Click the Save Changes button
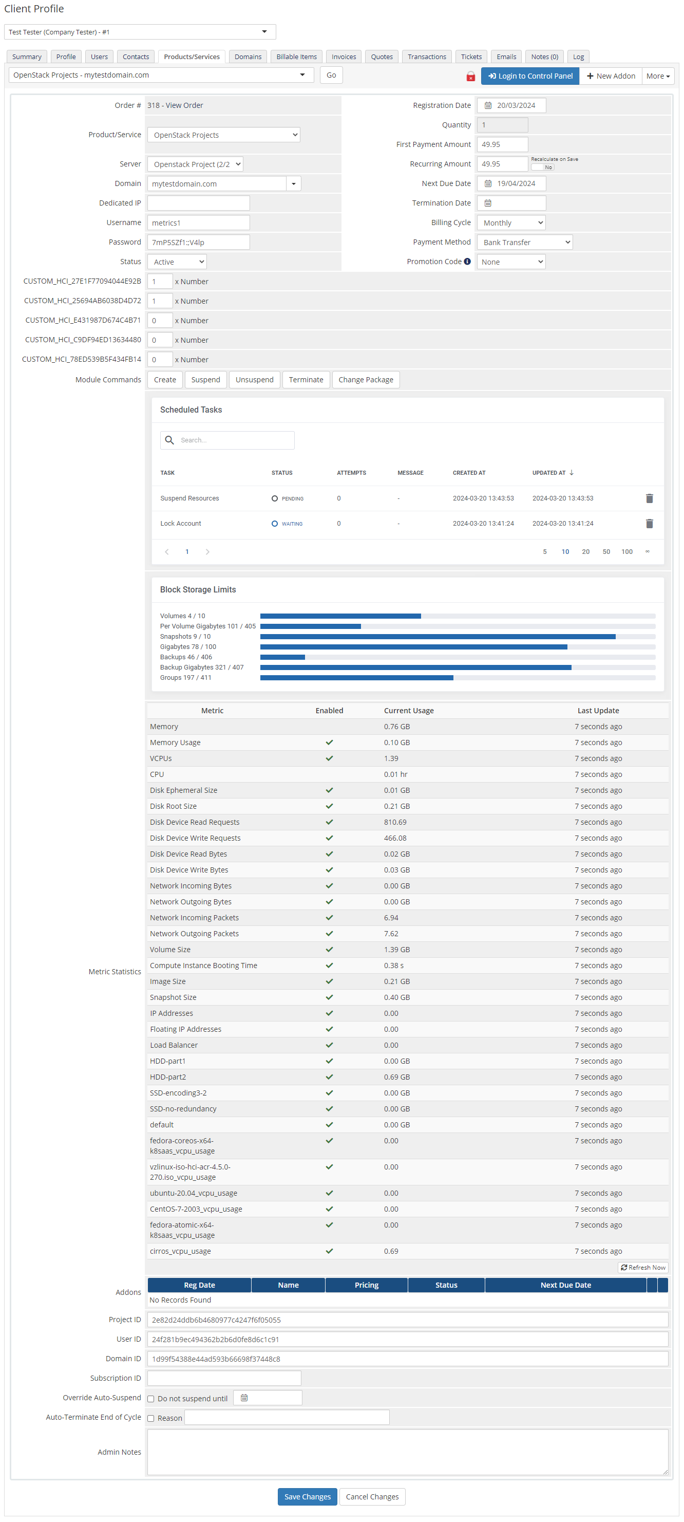Screen dimensions: 684x1522 pos(307,1496)
